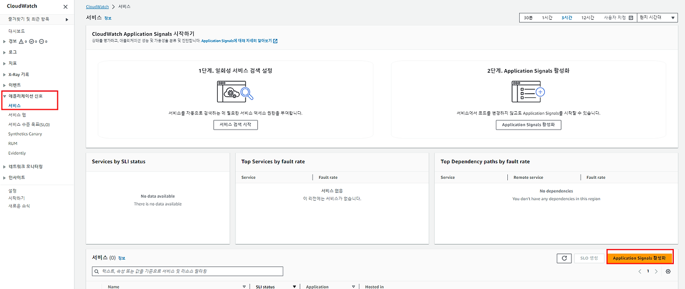Select page 1 in services pagination
The image size is (685, 289).
648,271
